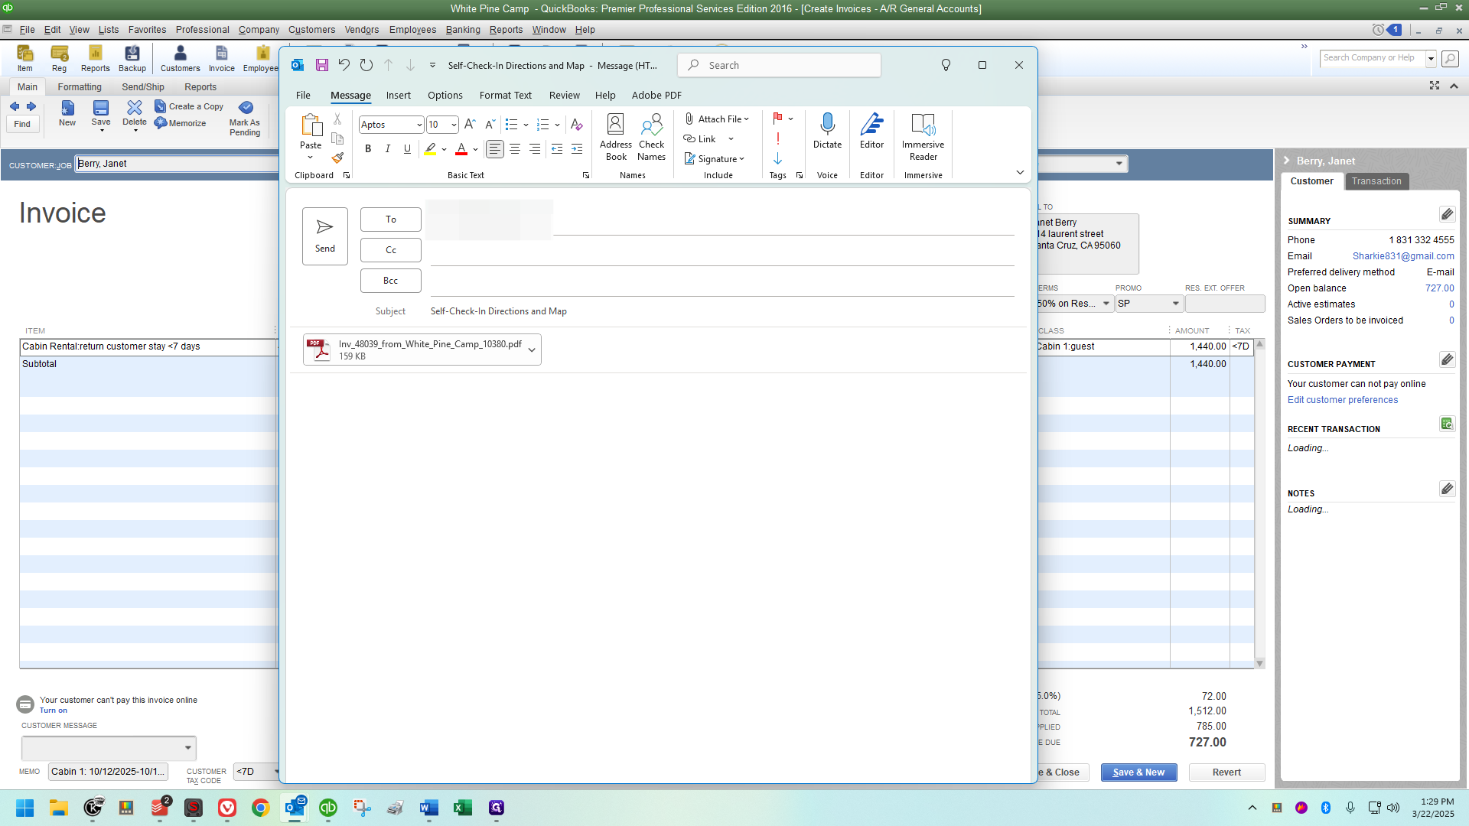
Task: Toggle underline formatting
Action: tap(407, 149)
